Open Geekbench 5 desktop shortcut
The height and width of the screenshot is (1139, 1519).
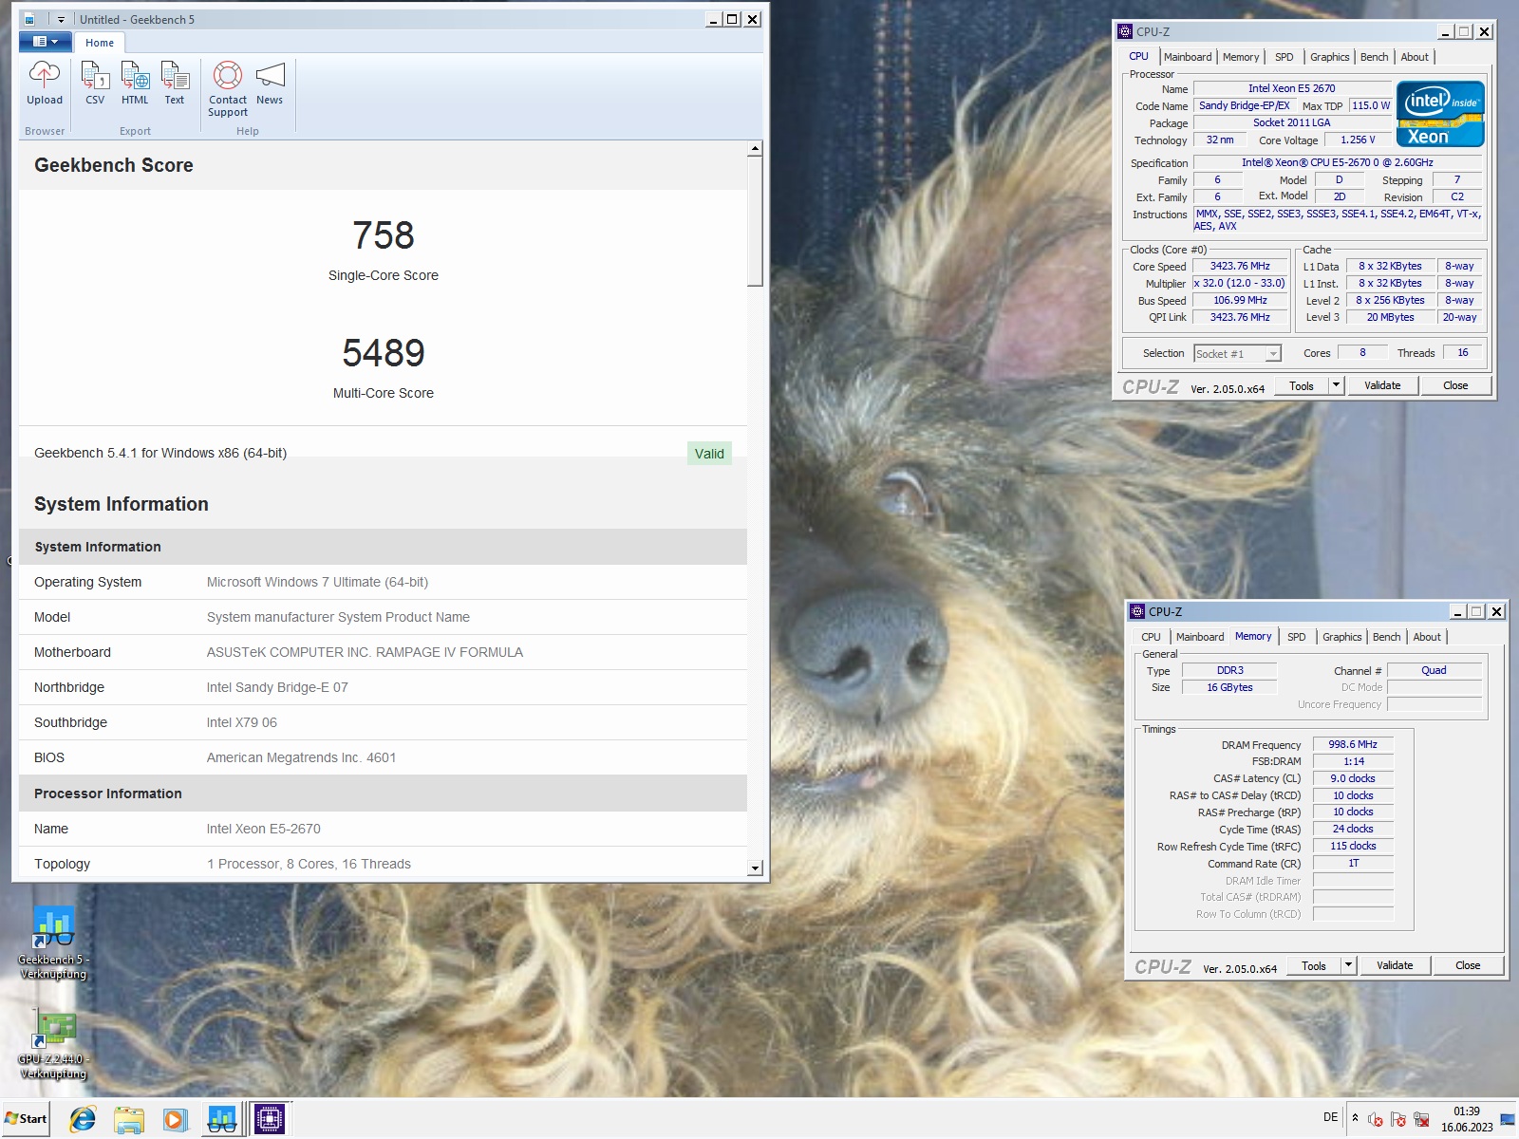click(53, 943)
